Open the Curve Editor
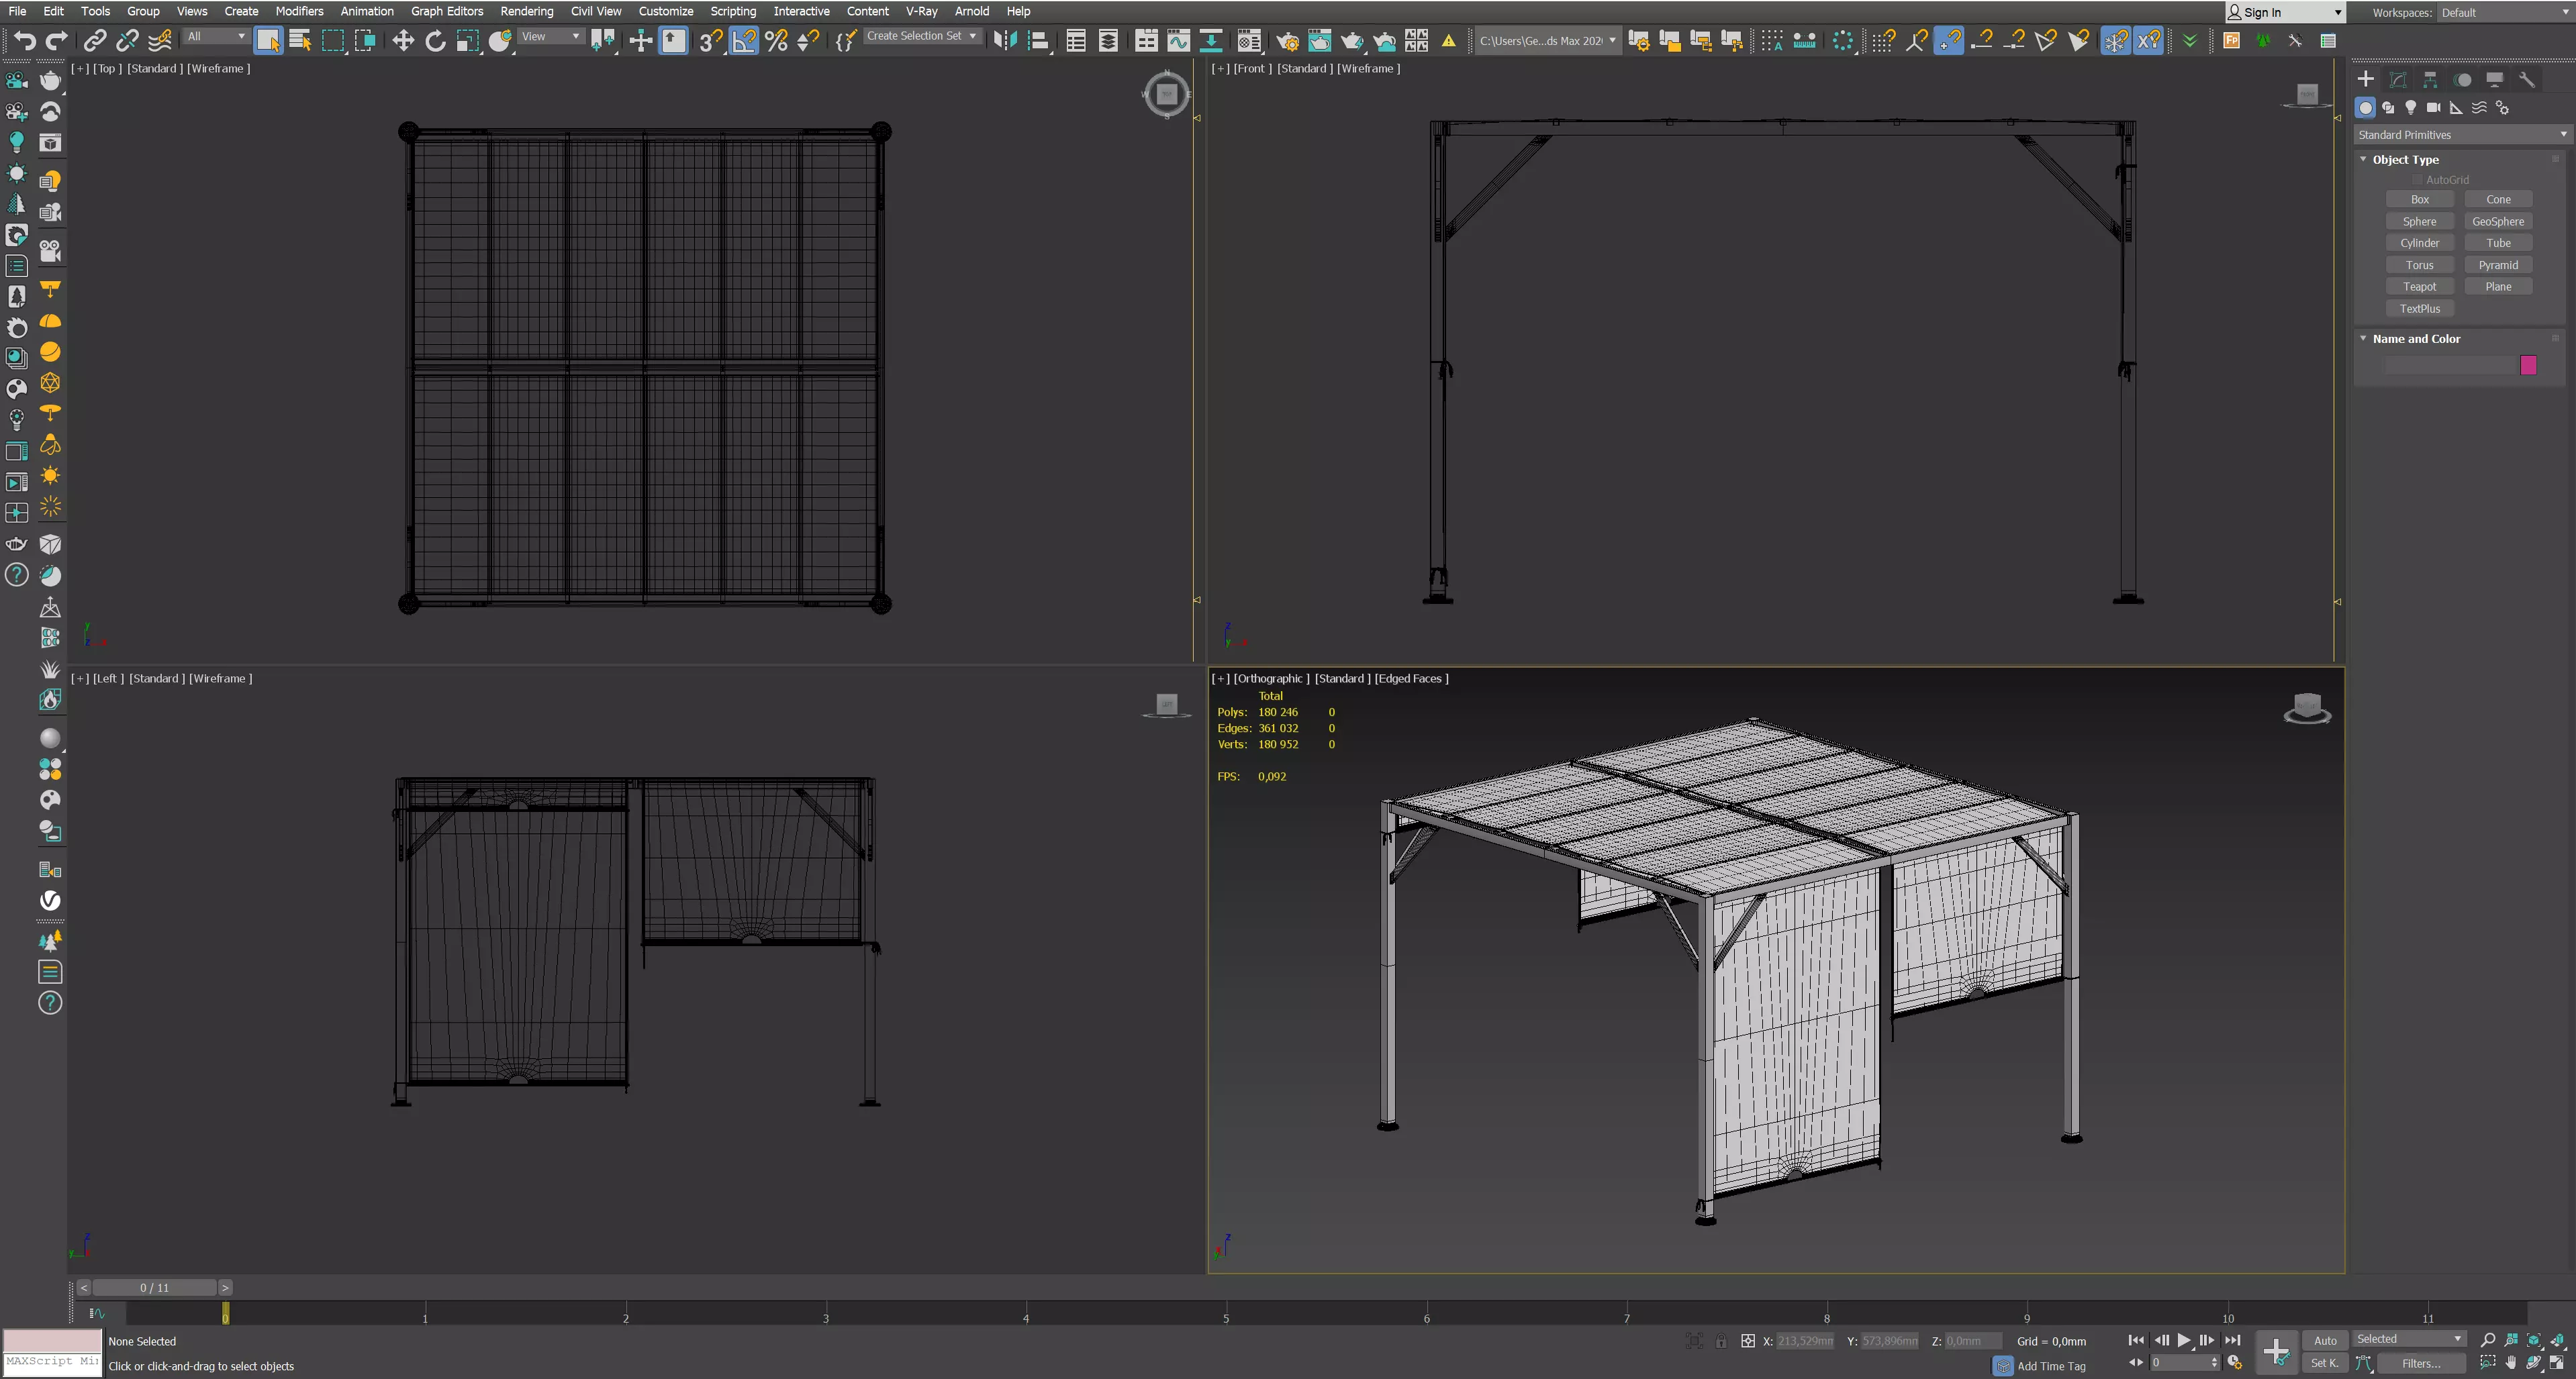2576x1379 pixels. 1179,40
